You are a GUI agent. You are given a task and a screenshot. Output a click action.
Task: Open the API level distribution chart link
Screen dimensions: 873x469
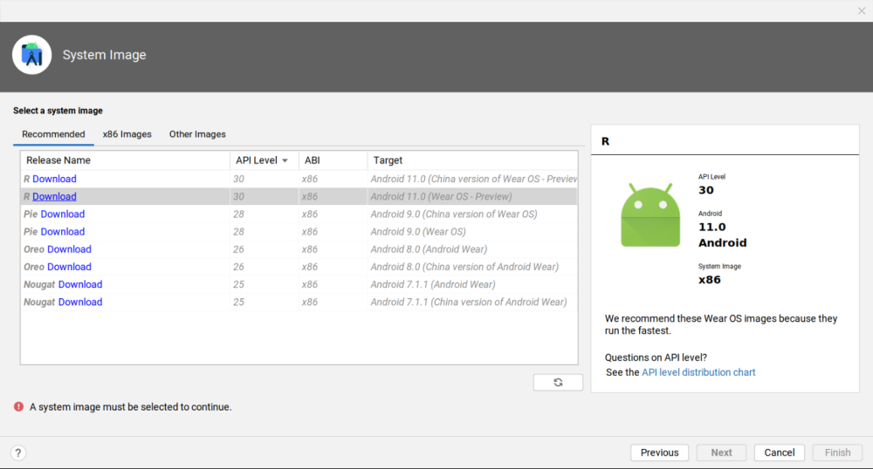coord(698,372)
